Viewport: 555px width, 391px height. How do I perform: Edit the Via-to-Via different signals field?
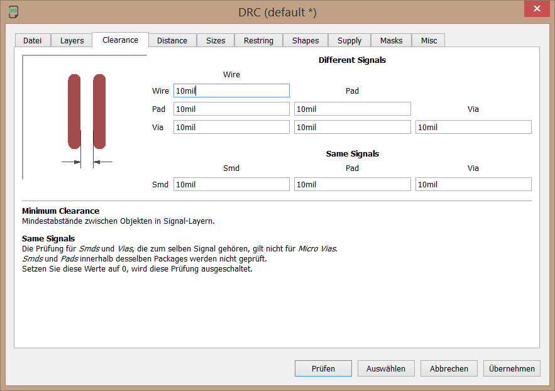473,128
